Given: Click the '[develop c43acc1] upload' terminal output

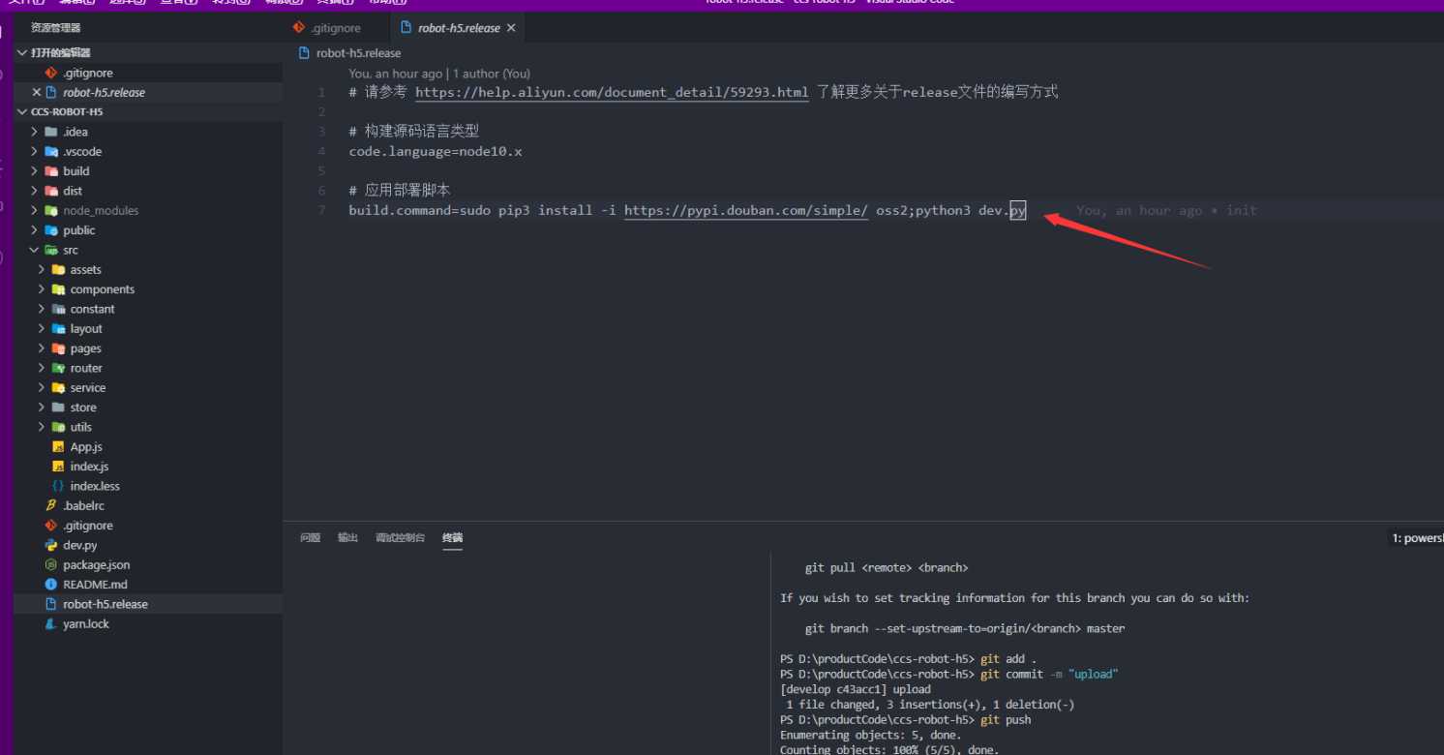Looking at the screenshot, I should (x=856, y=689).
